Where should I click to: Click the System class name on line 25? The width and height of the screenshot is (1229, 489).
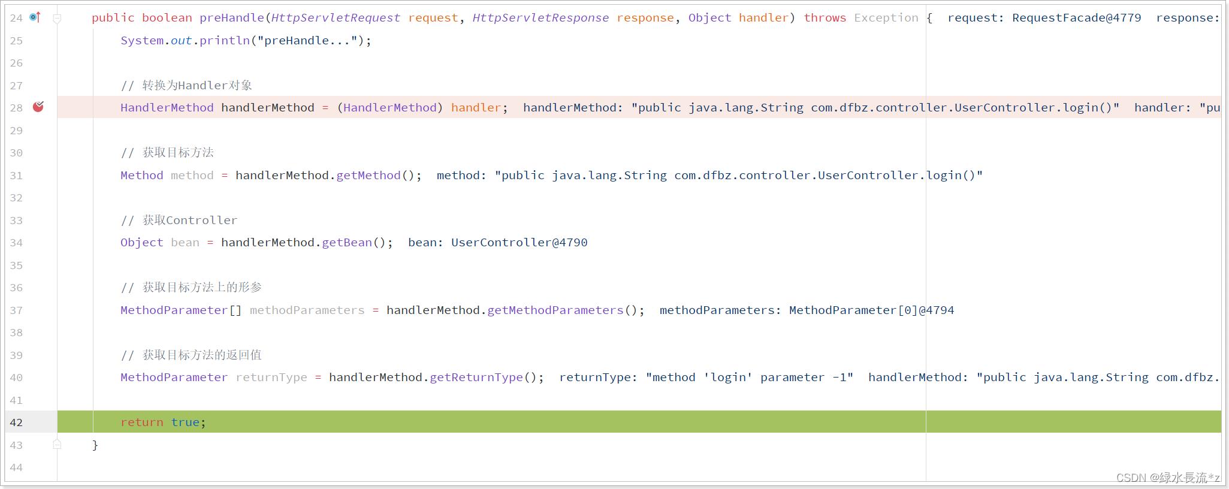point(141,41)
